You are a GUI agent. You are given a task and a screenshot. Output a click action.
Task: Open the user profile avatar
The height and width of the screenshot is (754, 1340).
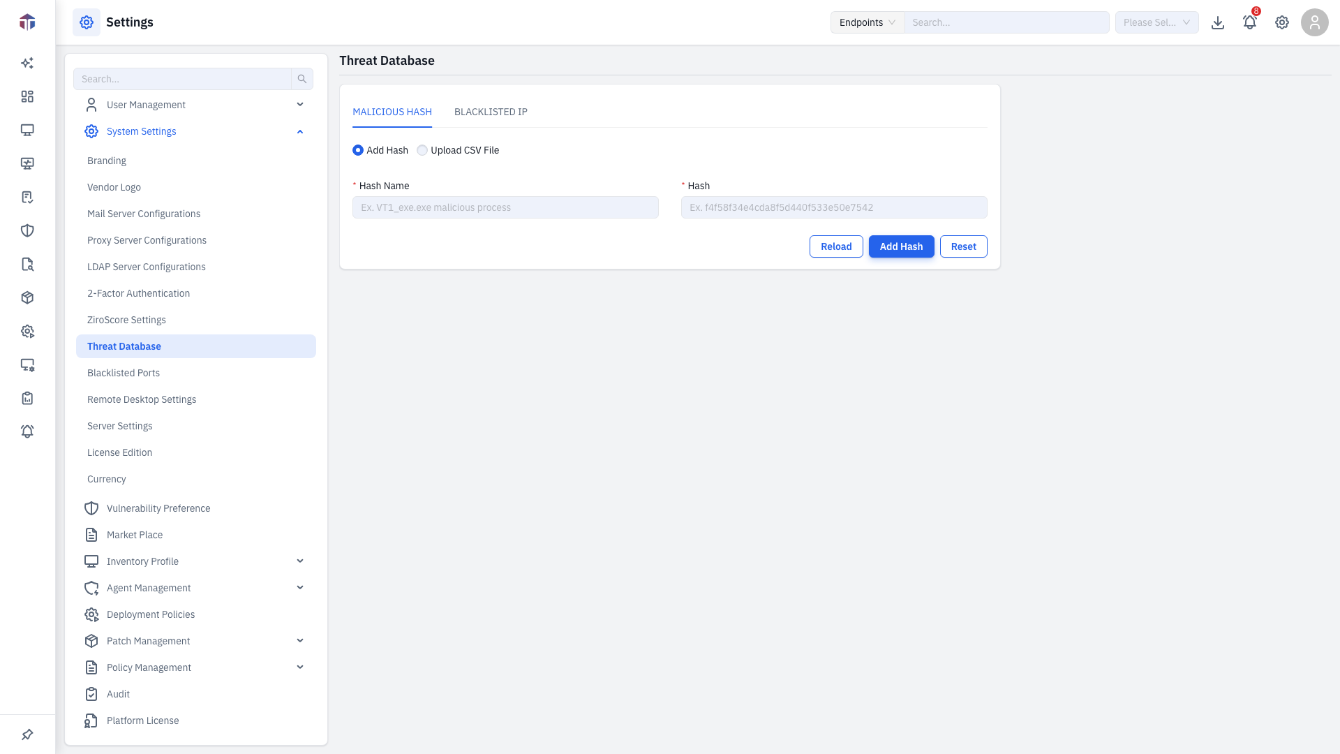[x=1315, y=22]
